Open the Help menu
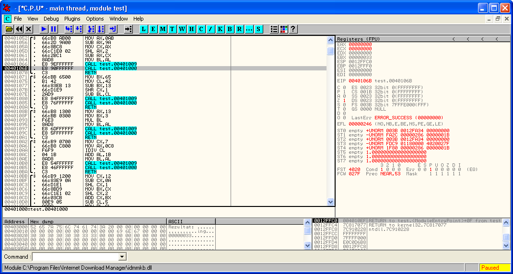This screenshot has height=274, width=513. click(139, 19)
